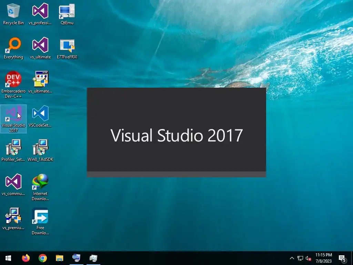Select the vs_commu... desktop icon

pos(13,185)
